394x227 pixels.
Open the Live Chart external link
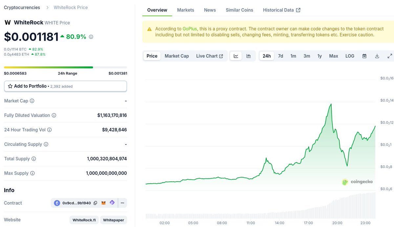tap(209, 56)
